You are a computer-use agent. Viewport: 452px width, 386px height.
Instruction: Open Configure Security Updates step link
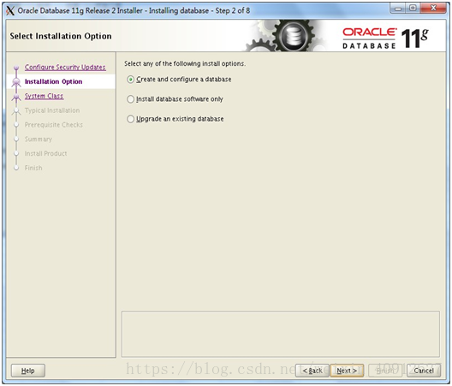[x=65, y=67]
